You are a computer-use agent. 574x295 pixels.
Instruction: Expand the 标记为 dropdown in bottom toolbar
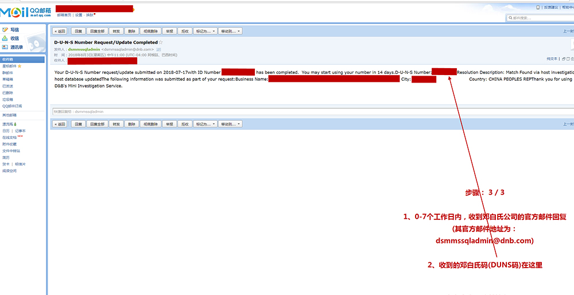click(x=205, y=124)
